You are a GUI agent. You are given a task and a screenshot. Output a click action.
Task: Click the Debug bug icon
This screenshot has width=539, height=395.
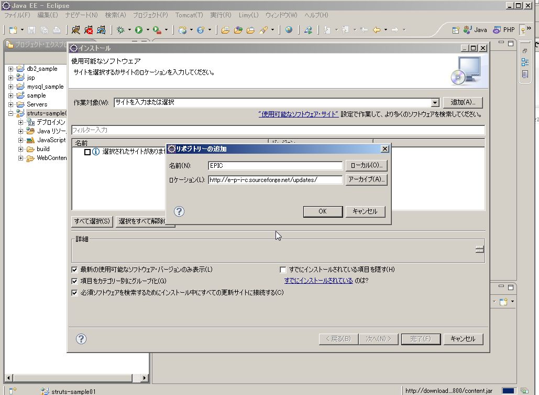pyautogui.click(x=120, y=30)
